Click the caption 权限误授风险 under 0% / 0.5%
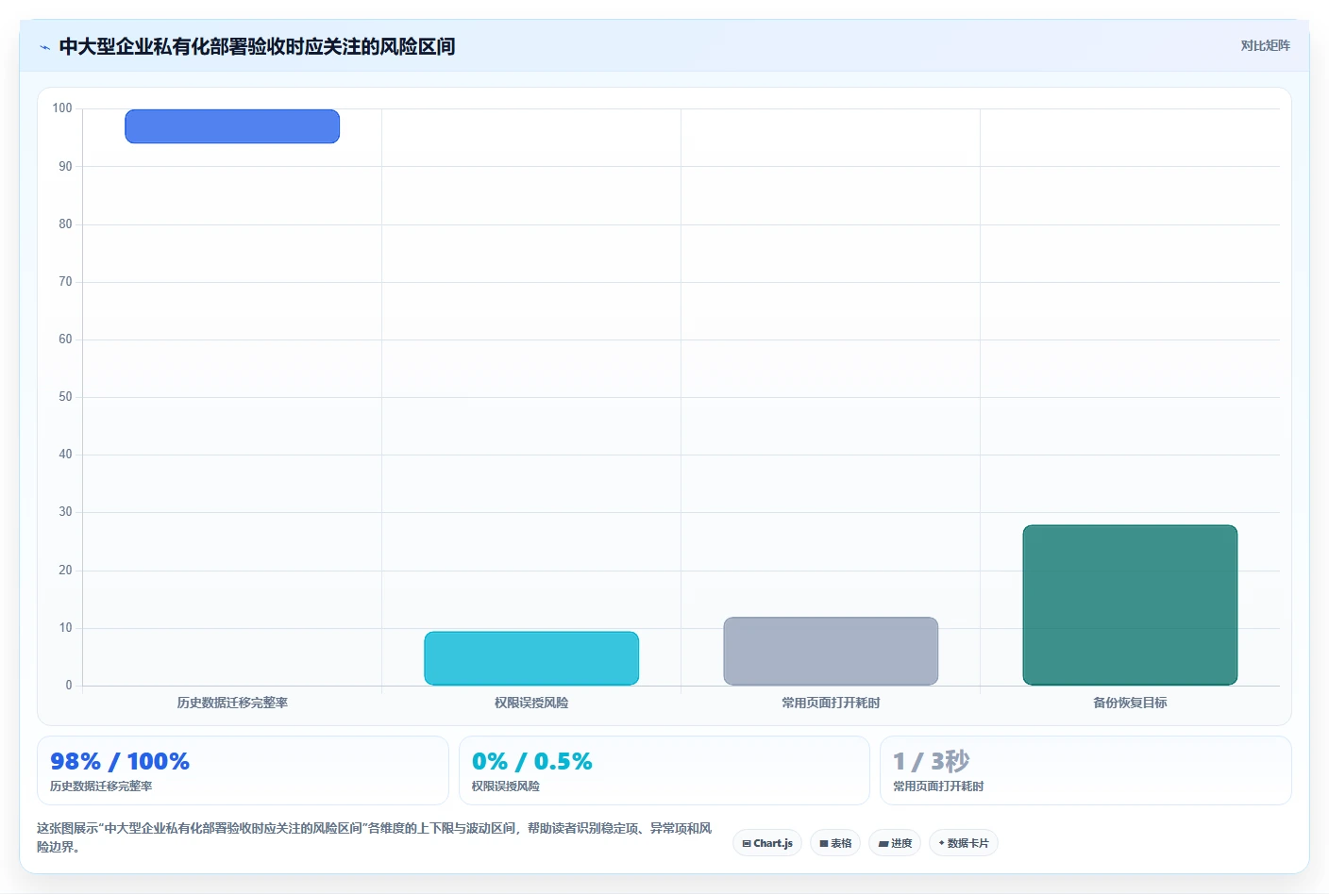Screen dimensions: 1329x894 [506, 786]
